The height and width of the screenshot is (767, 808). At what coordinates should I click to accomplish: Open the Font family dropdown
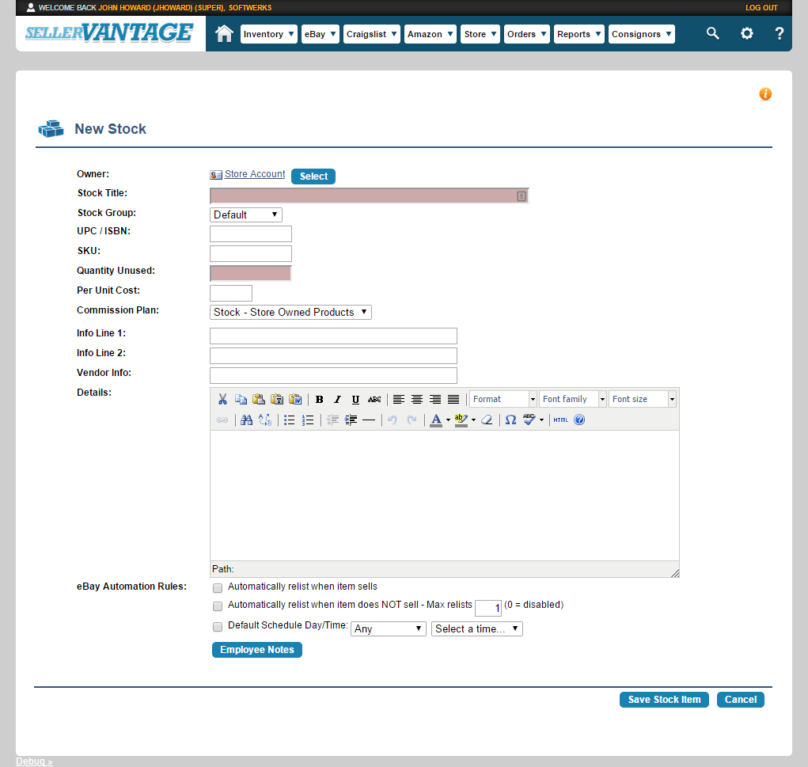click(x=573, y=400)
